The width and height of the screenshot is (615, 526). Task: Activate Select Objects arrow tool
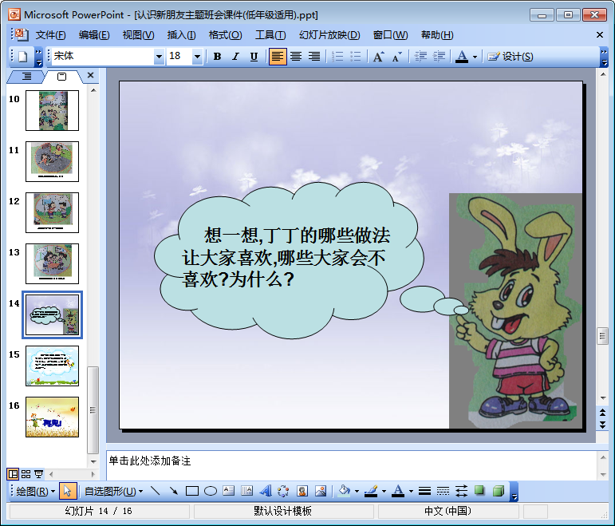coord(68,491)
